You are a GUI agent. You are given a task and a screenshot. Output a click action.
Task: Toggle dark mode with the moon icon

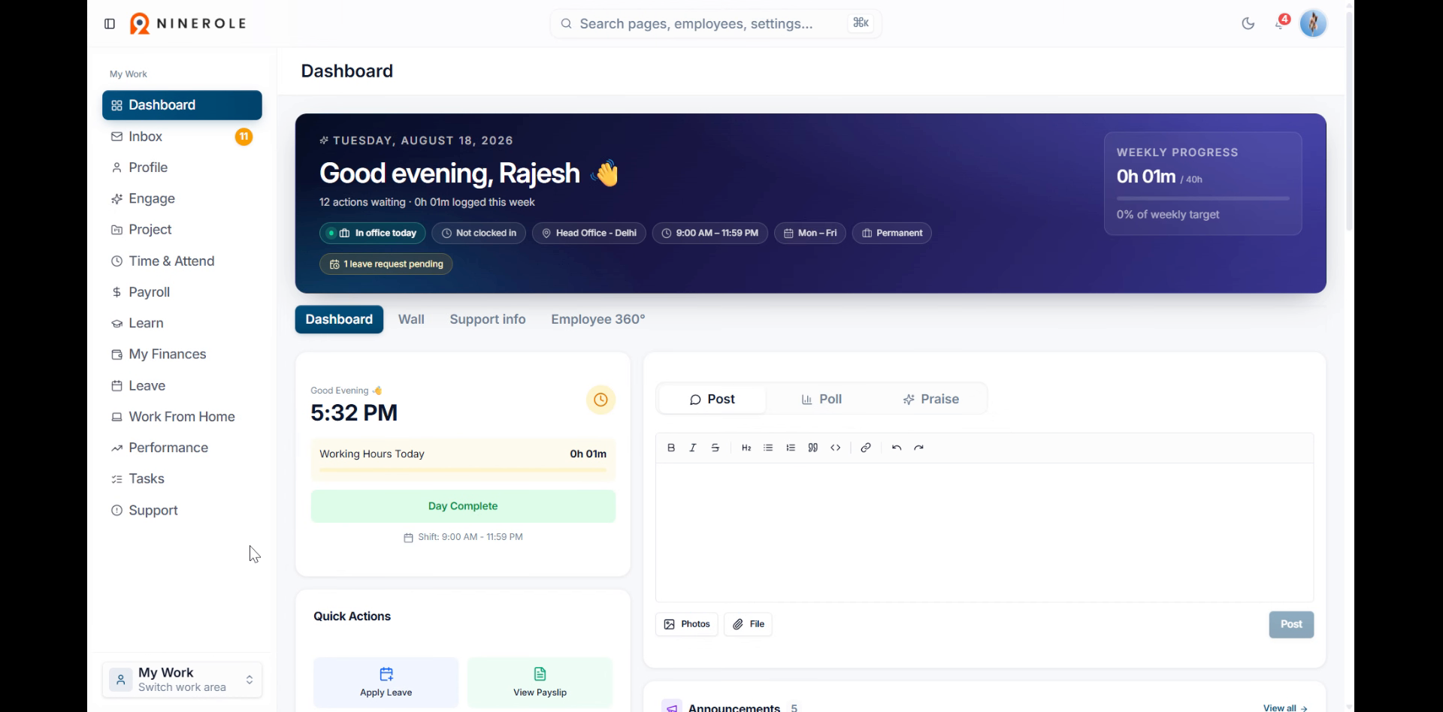click(x=1248, y=24)
